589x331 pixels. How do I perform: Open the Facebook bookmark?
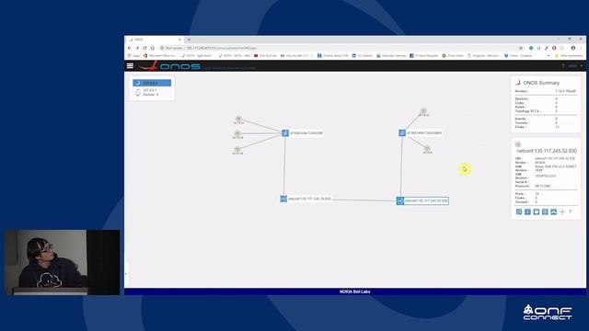pos(423,55)
